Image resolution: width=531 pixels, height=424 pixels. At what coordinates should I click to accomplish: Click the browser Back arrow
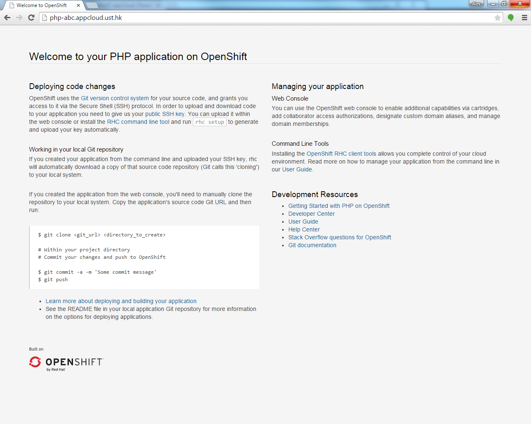[7, 17]
